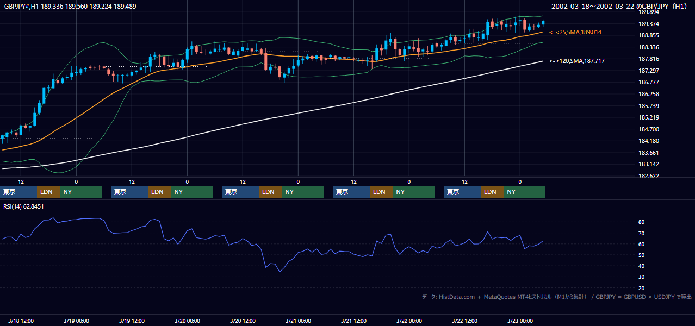Select the 3/22 00:00 date label

click(409, 321)
